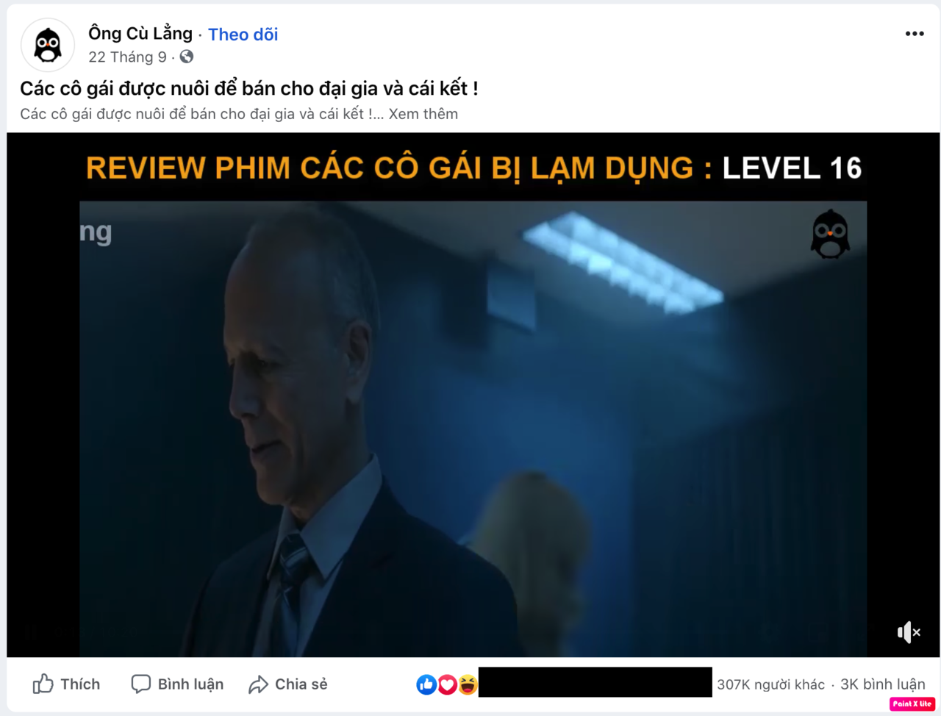The height and width of the screenshot is (716, 941).
Task: Click the thumbs-up icon beside Thích
Action: [x=43, y=684]
